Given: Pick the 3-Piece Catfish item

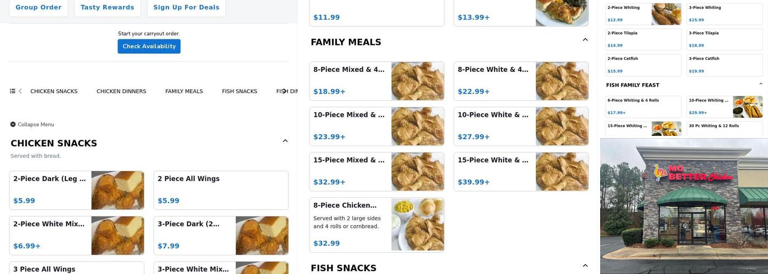Looking at the screenshot, I should 724,65.
